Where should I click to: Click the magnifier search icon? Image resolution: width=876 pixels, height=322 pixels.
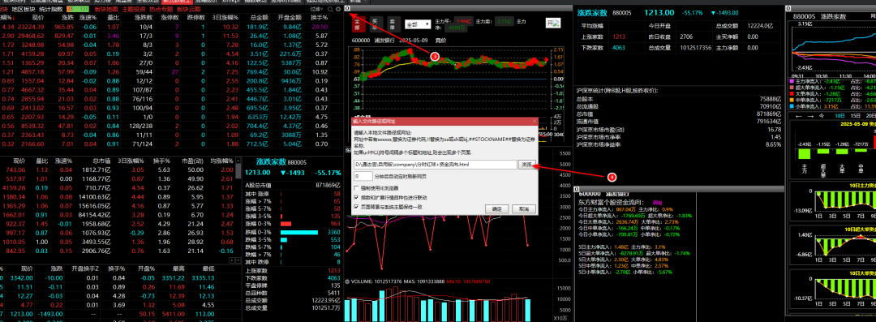(330, 10)
